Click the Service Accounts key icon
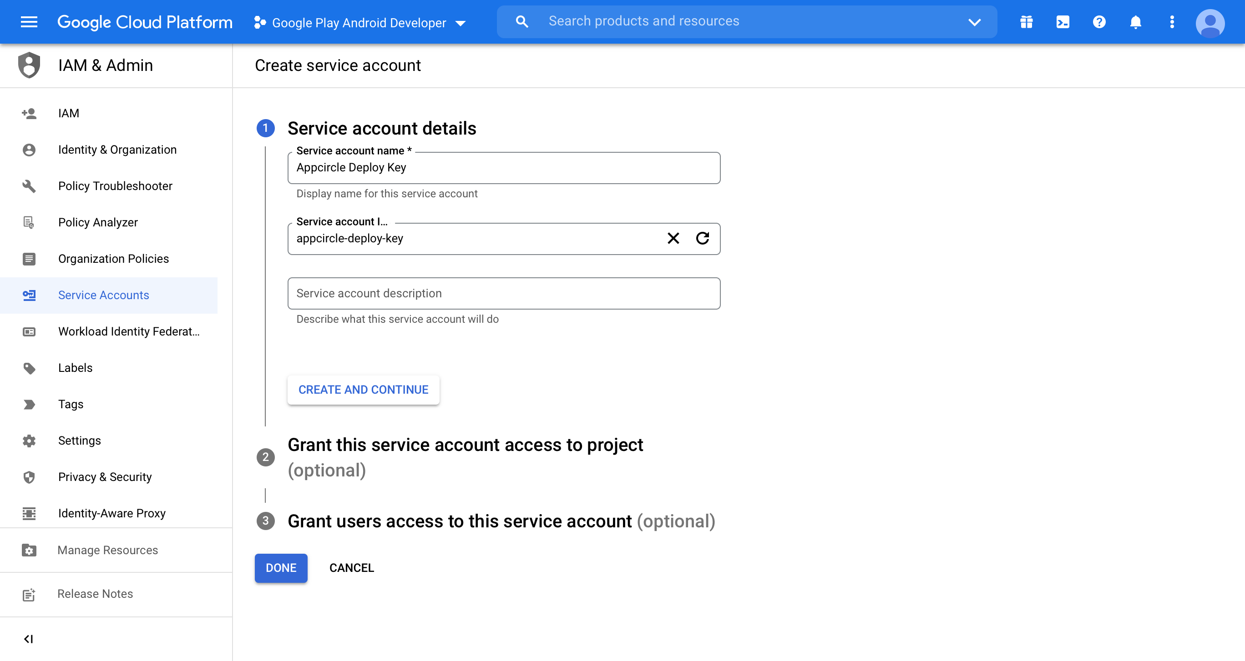 [x=29, y=295]
